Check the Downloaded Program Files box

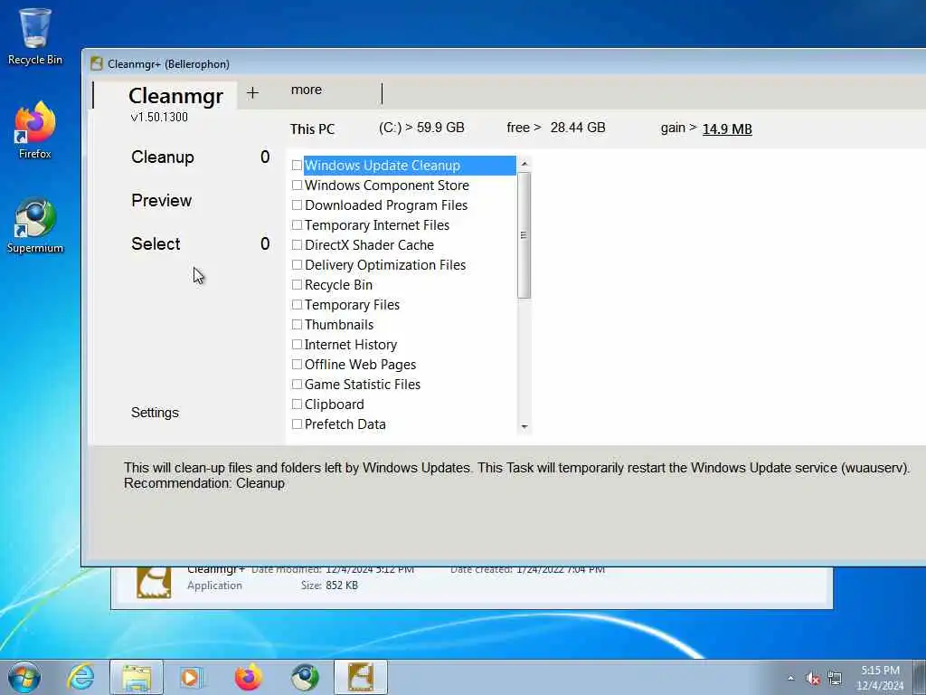[297, 205]
